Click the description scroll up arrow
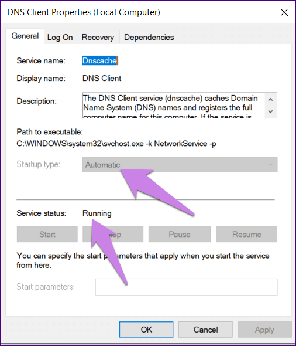This screenshot has height=346, width=296. [270, 100]
